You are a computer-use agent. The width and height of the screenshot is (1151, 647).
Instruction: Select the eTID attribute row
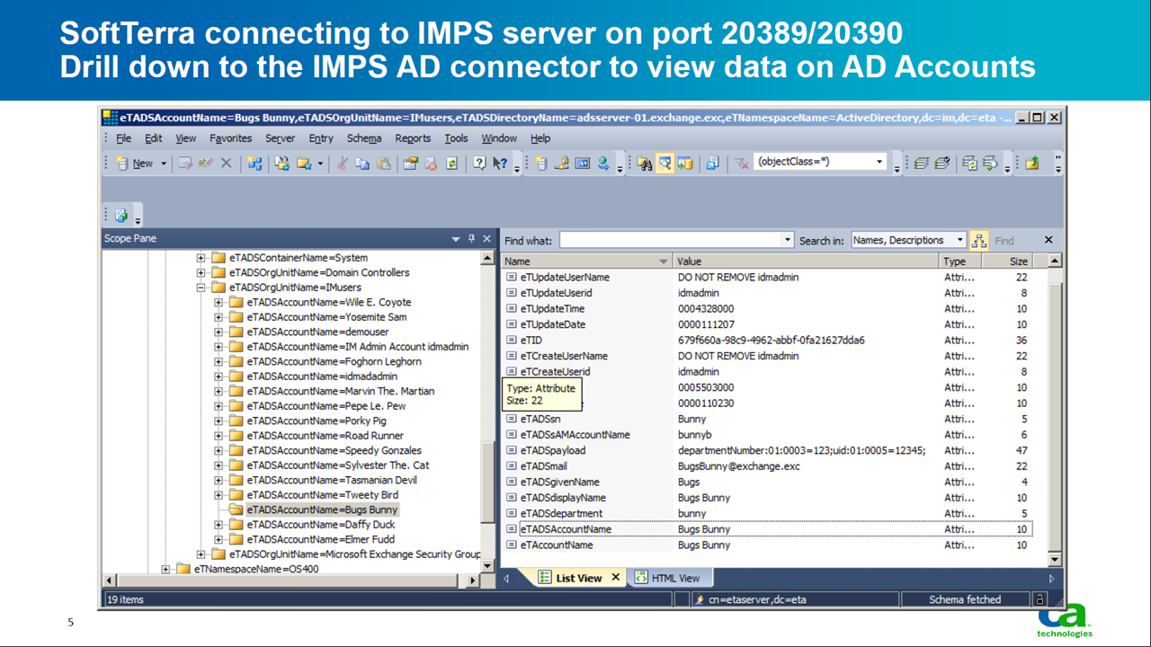click(x=768, y=341)
